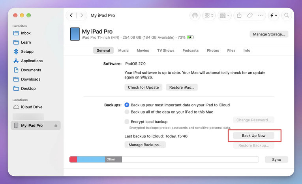Switch to the Podcasts tab
The width and height of the screenshot is (302, 184).
pos(191,50)
